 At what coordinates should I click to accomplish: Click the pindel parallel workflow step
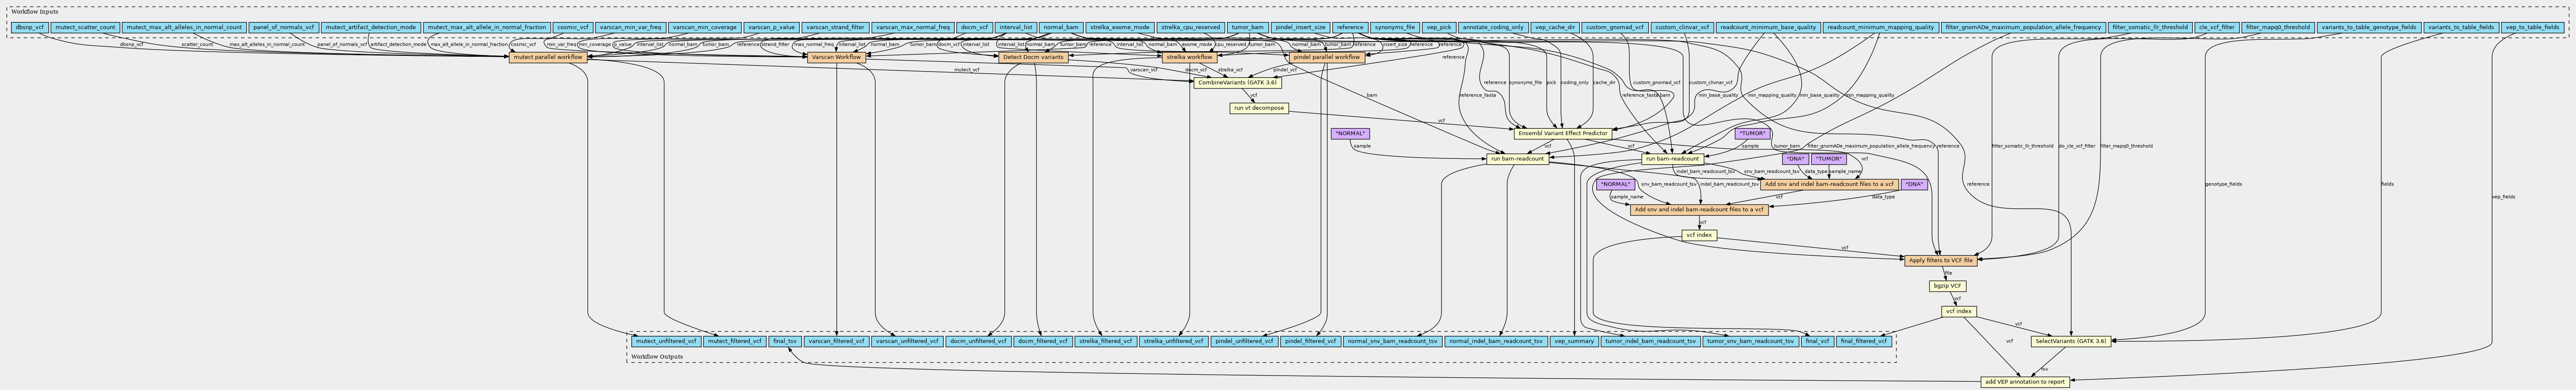(x=1327, y=58)
